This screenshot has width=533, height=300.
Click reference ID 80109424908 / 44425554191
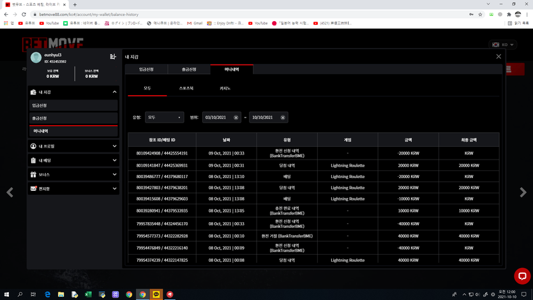click(x=162, y=153)
